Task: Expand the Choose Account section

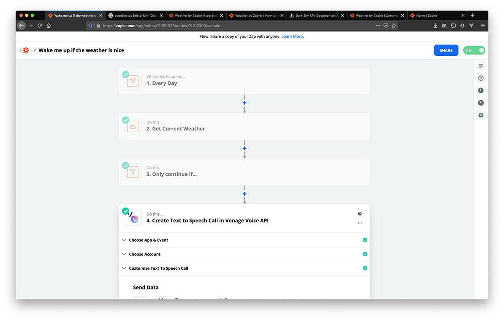Action: [x=244, y=254]
